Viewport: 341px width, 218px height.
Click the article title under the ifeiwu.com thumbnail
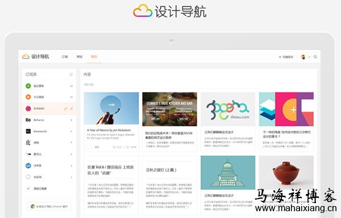point(219,132)
